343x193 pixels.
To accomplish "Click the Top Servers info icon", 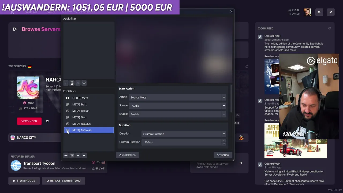I will click(247, 66).
